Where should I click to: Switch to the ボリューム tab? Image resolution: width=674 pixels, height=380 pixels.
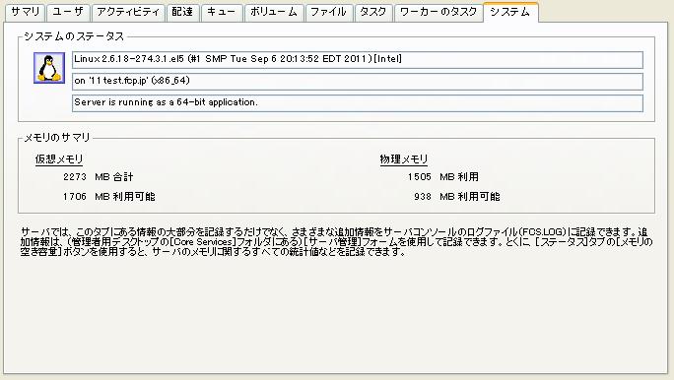pyautogui.click(x=274, y=12)
